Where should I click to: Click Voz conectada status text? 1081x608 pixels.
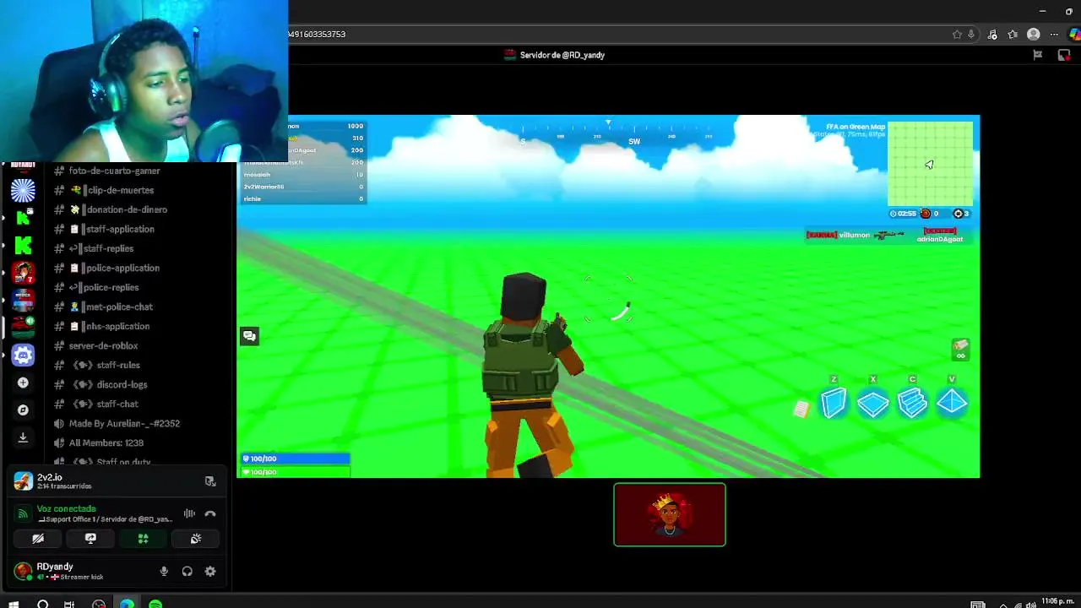click(x=66, y=509)
